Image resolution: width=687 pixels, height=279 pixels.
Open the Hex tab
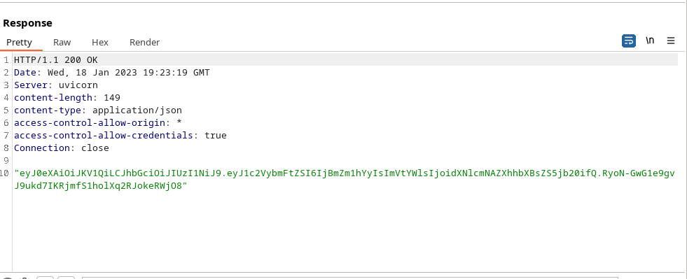[100, 43]
